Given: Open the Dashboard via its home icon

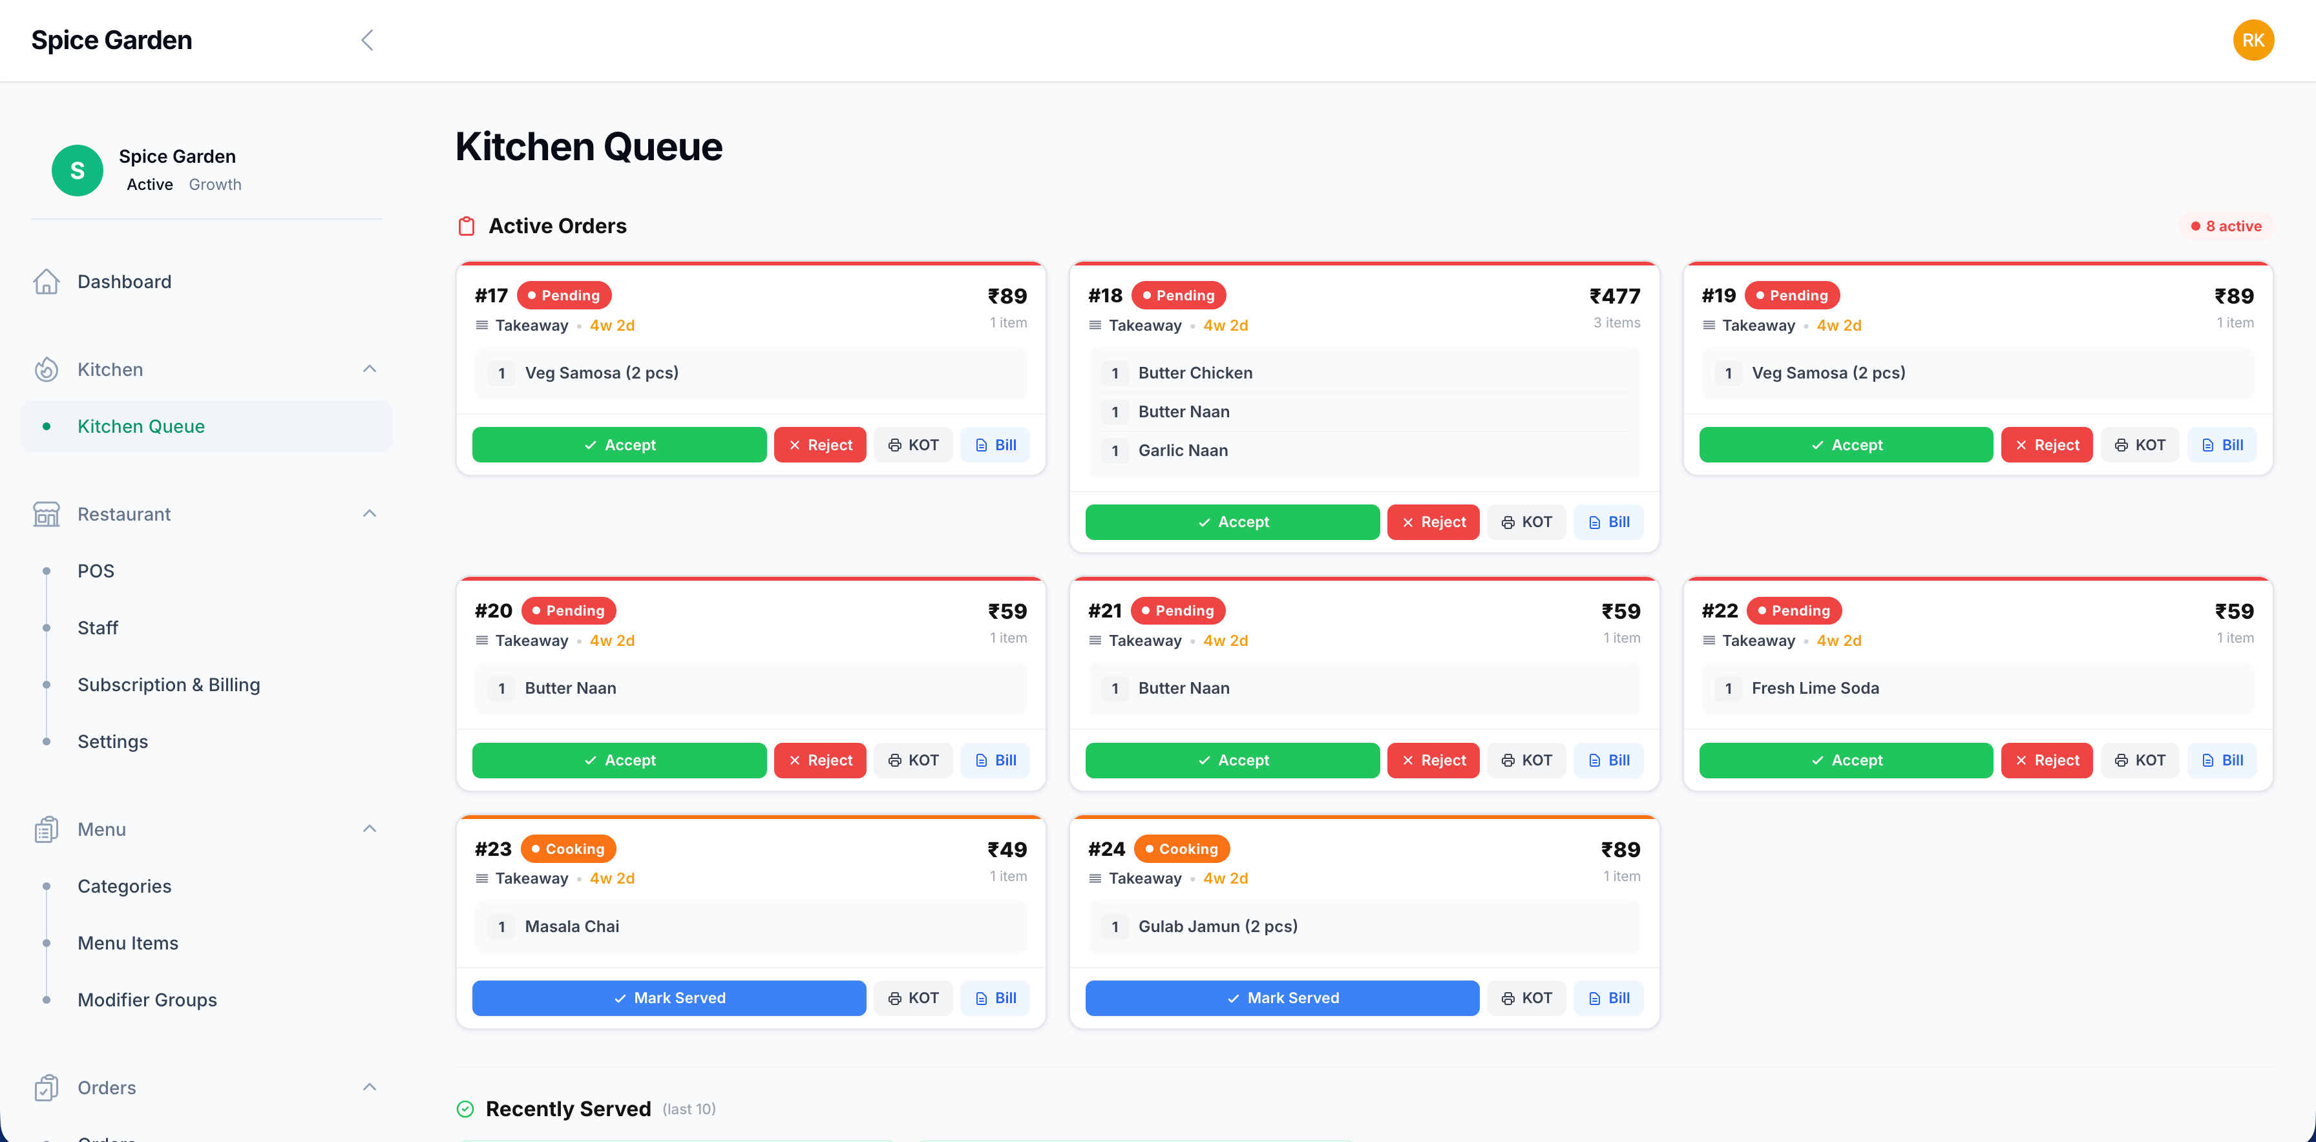Looking at the screenshot, I should 47,281.
